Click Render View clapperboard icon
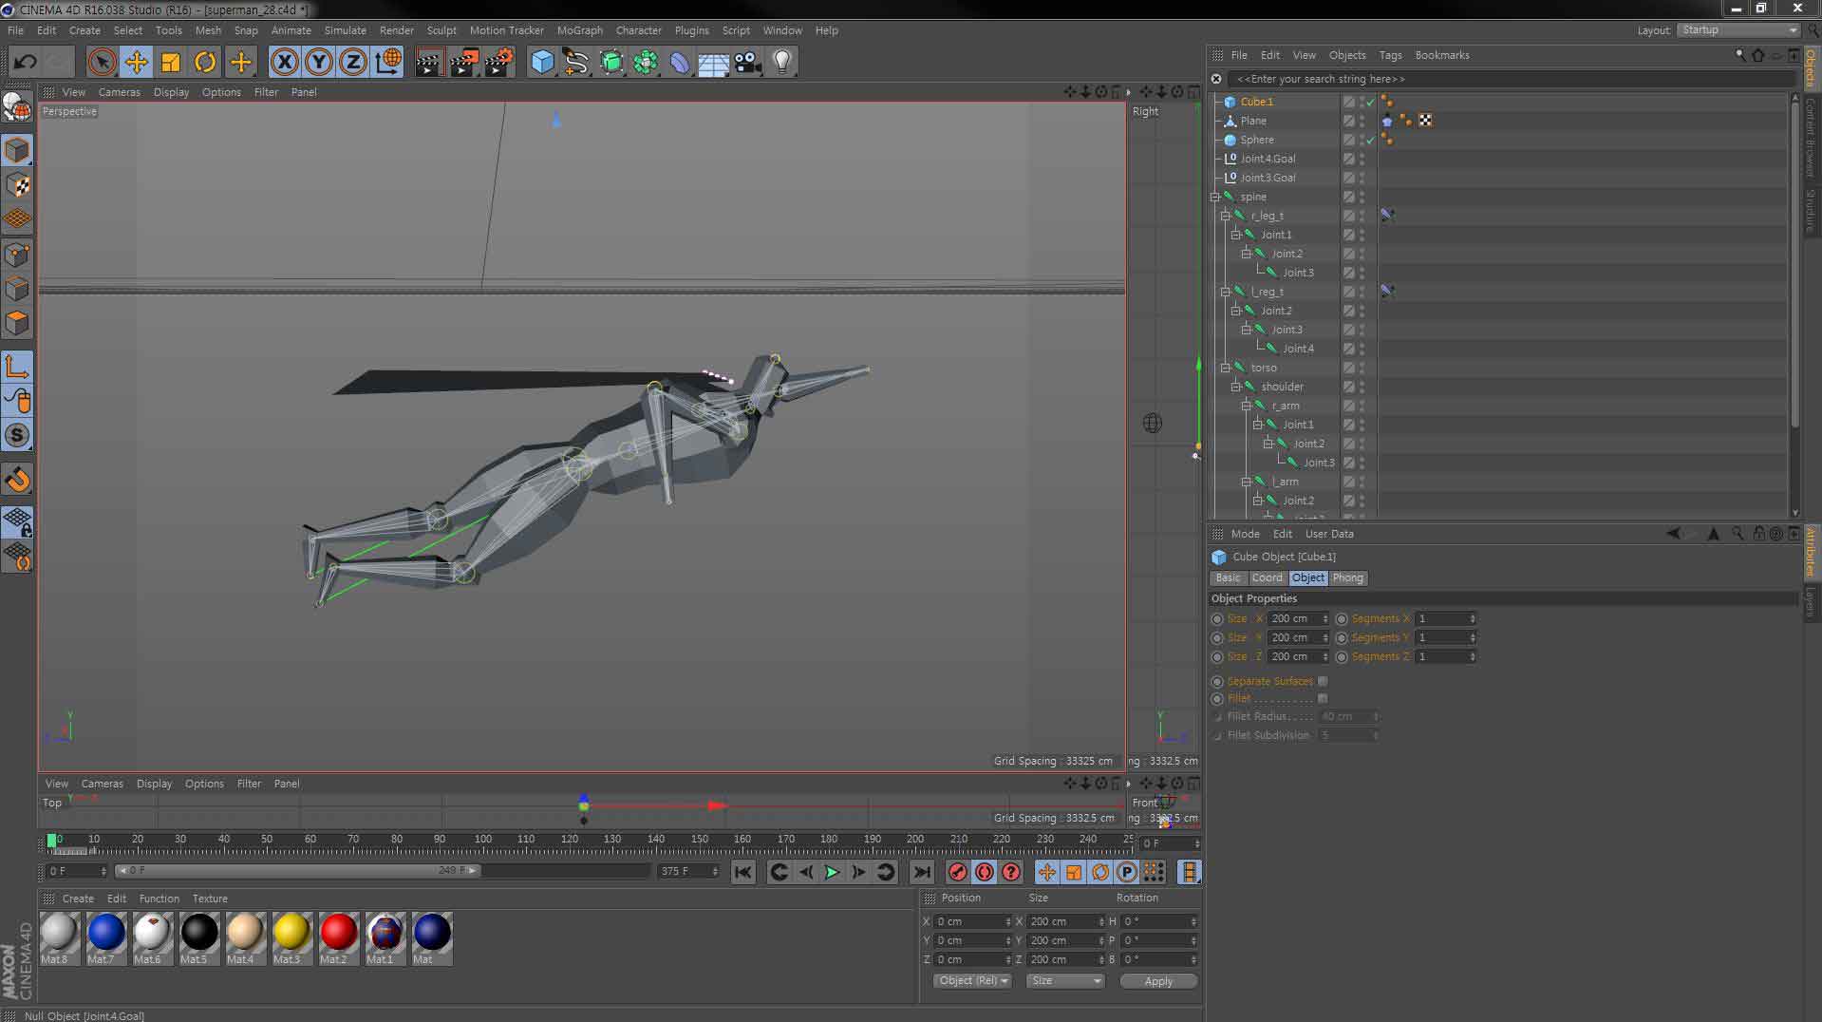 pos(429,63)
